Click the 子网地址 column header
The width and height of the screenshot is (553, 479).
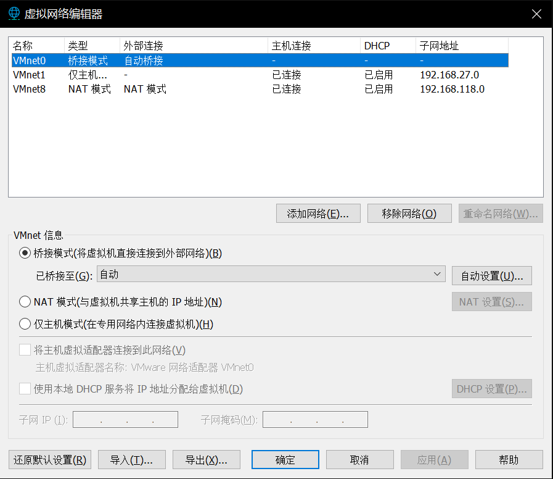[462, 46]
